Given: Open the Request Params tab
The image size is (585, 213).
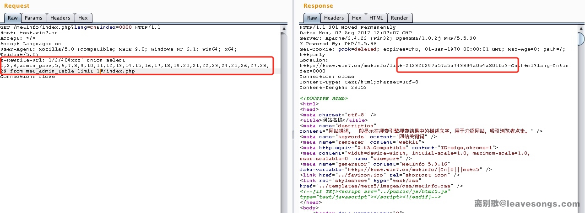Looking at the screenshot, I should click(33, 18).
